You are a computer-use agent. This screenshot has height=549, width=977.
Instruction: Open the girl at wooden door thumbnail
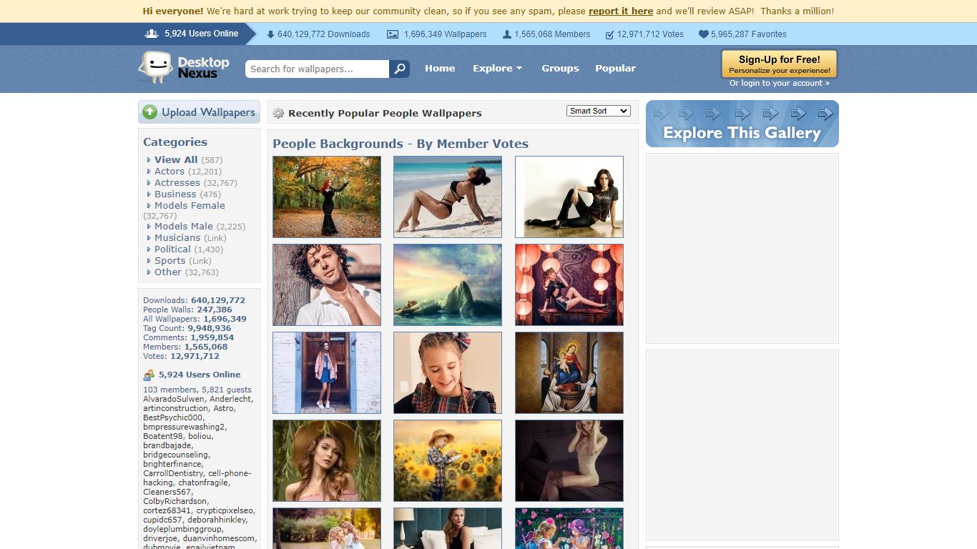pos(327,372)
